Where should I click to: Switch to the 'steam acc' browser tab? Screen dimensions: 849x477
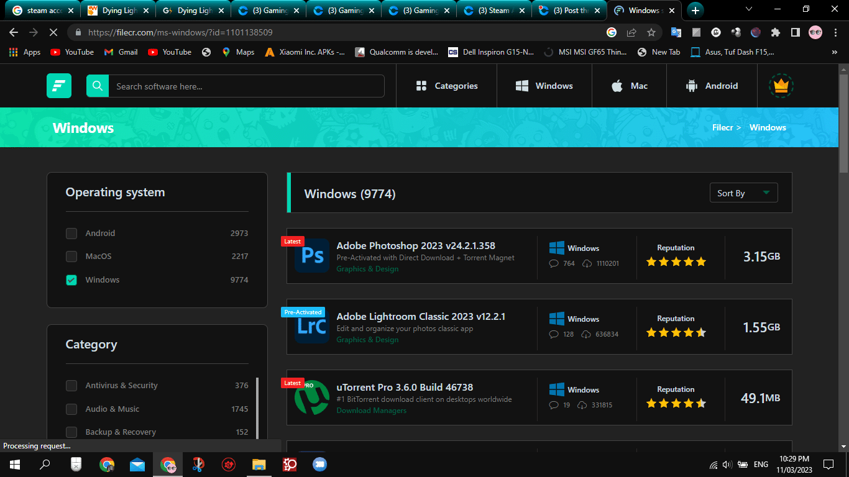pos(44,11)
